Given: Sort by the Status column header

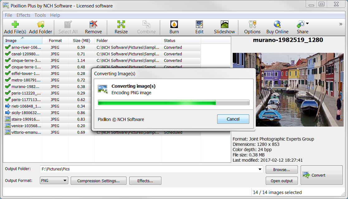Looking at the screenshot, I should click(181, 40).
